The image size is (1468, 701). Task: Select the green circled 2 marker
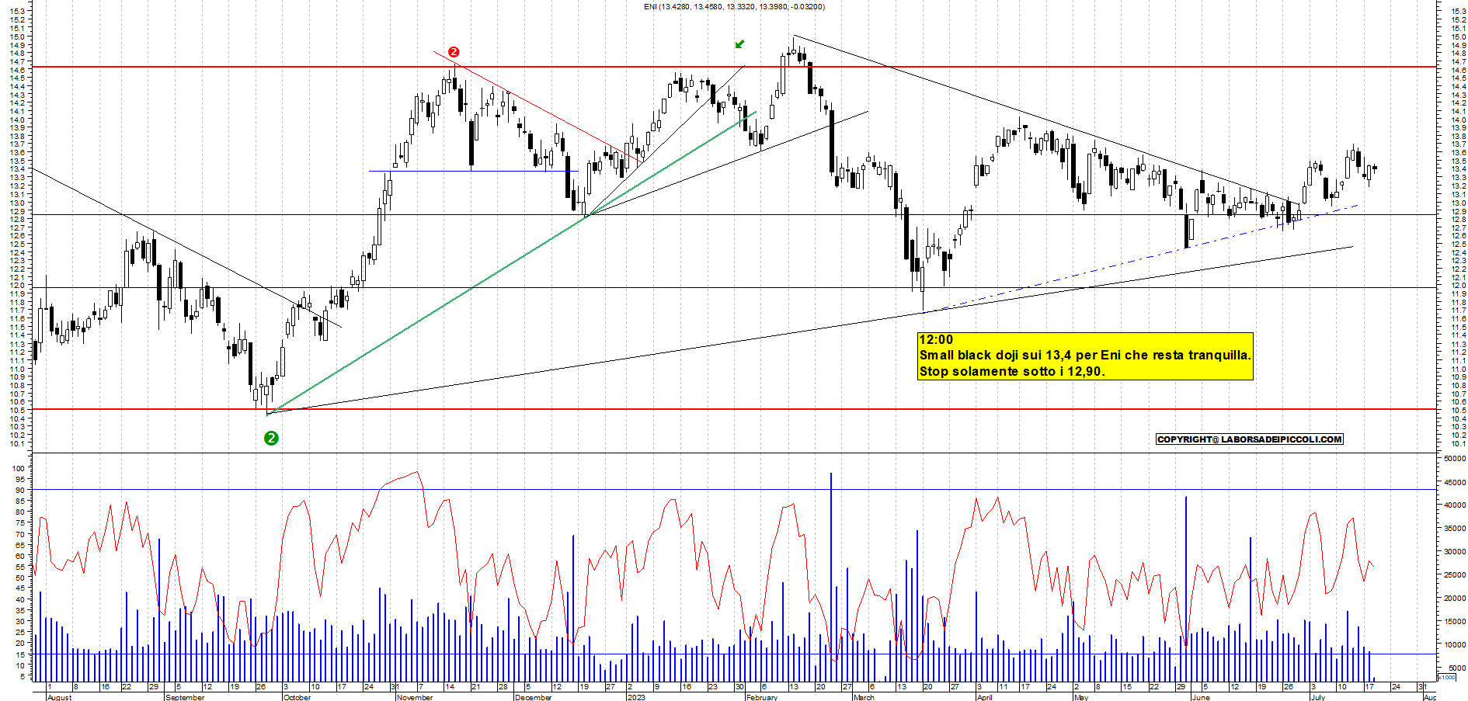(271, 439)
